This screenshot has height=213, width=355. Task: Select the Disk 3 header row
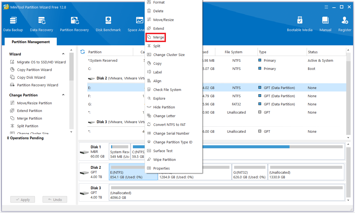click(x=217, y=122)
